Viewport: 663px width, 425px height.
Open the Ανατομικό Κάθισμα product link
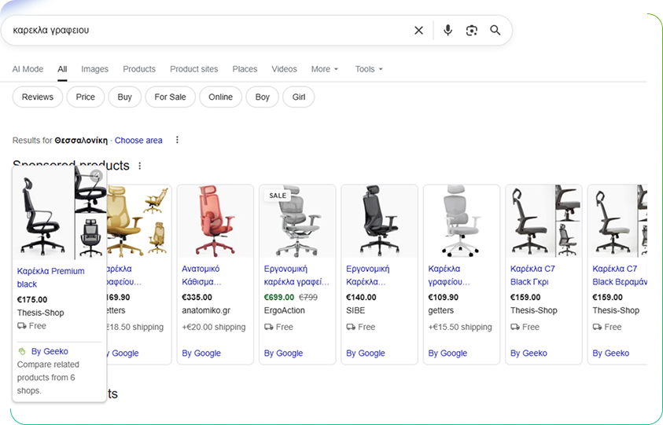point(201,275)
